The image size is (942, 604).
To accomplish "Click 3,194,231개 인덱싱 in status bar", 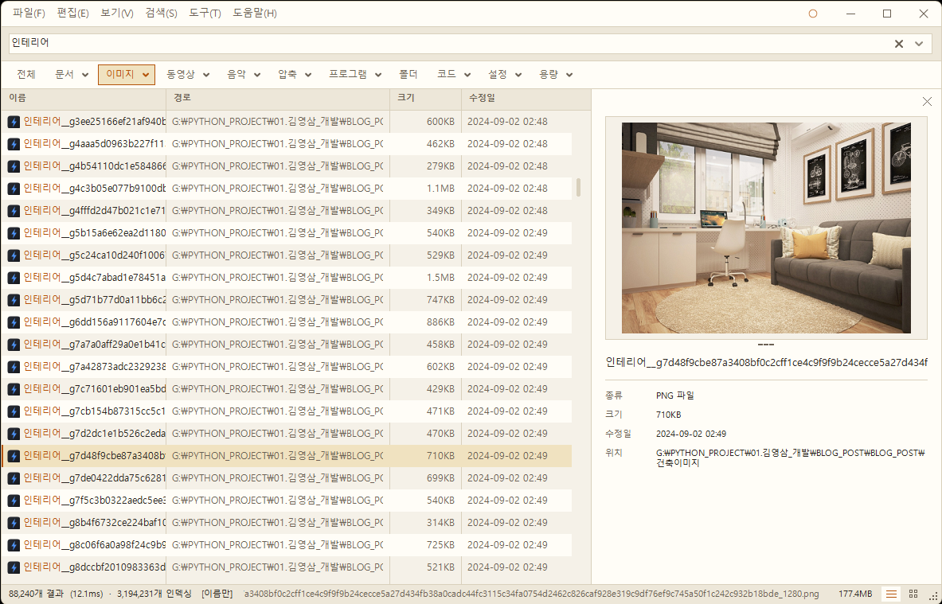I will 154,594.
